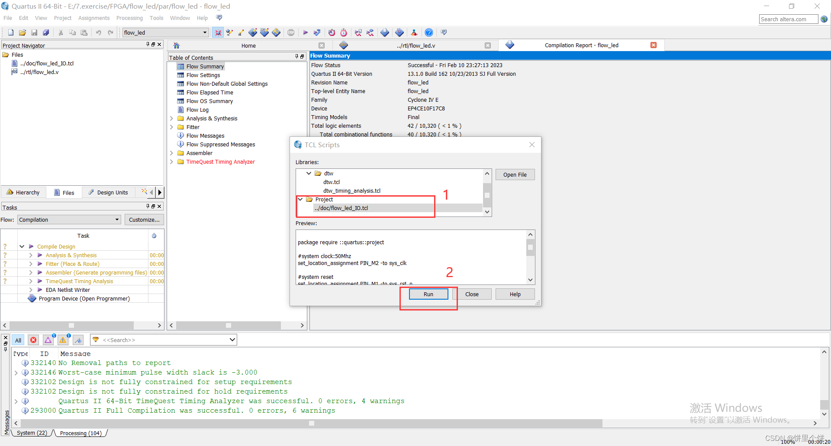Collapse Compile Design task tree
Screen dimensions: 831x446
pos(22,246)
